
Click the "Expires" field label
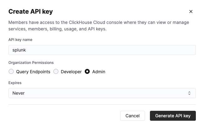[x=15, y=83]
